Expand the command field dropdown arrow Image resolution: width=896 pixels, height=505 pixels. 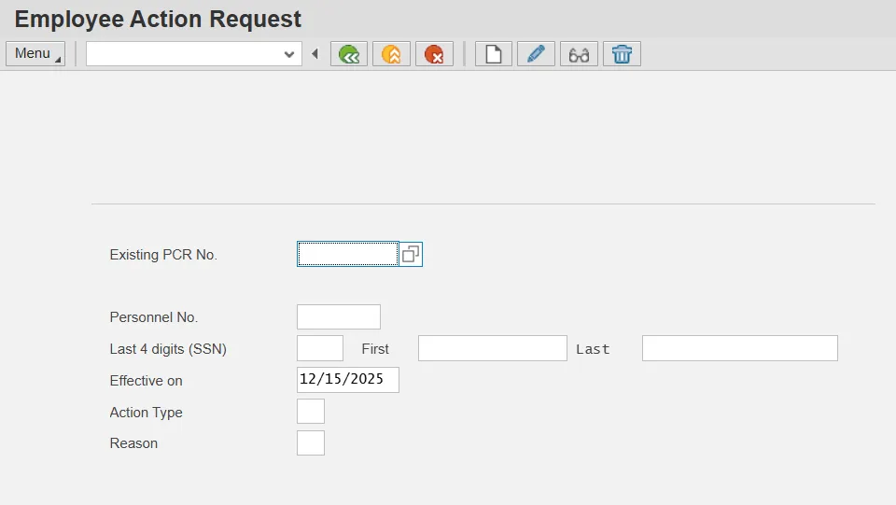(x=289, y=54)
